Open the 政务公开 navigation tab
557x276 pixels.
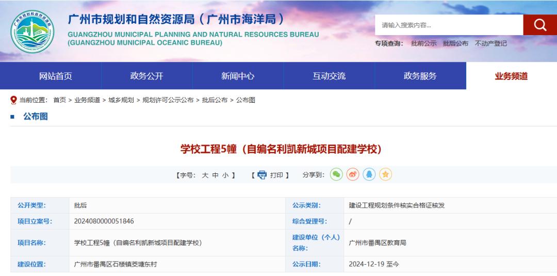point(146,76)
